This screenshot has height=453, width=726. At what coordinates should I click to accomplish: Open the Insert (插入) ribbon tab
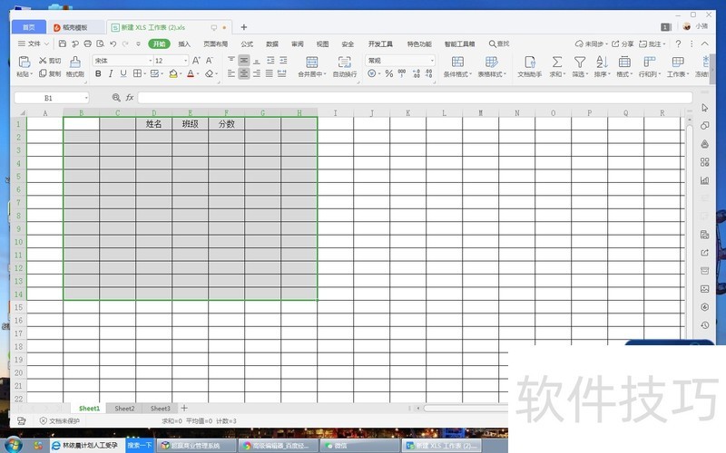click(x=184, y=43)
